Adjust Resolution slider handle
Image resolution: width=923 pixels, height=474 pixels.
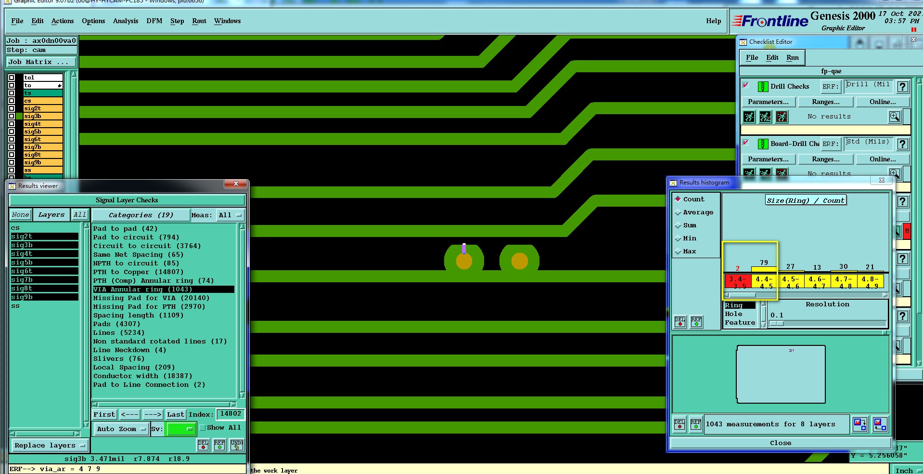click(776, 323)
